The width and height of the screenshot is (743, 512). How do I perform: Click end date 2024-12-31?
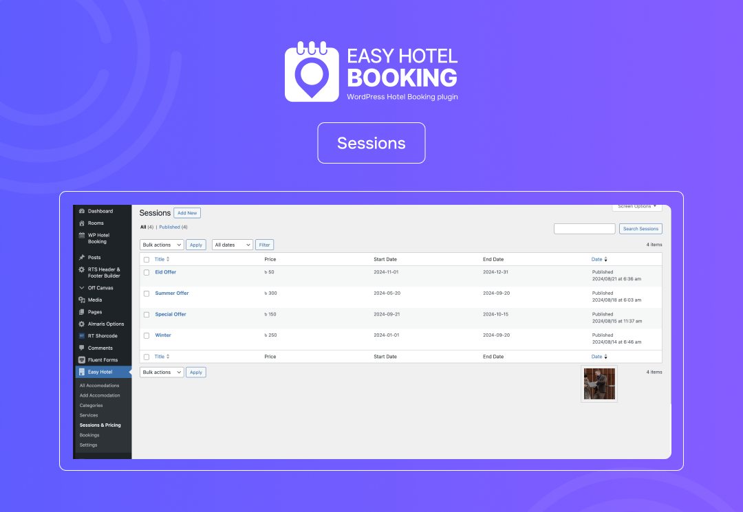495,272
